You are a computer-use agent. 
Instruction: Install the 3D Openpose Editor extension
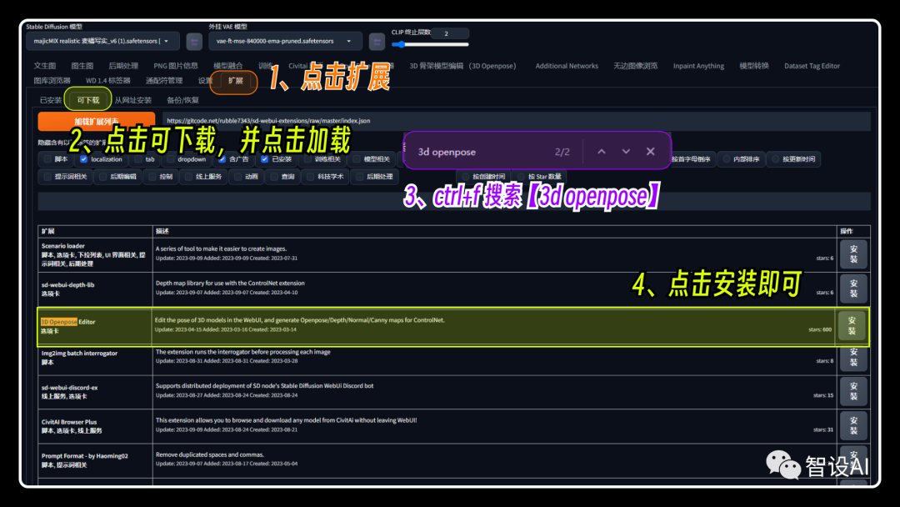tap(852, 325)
